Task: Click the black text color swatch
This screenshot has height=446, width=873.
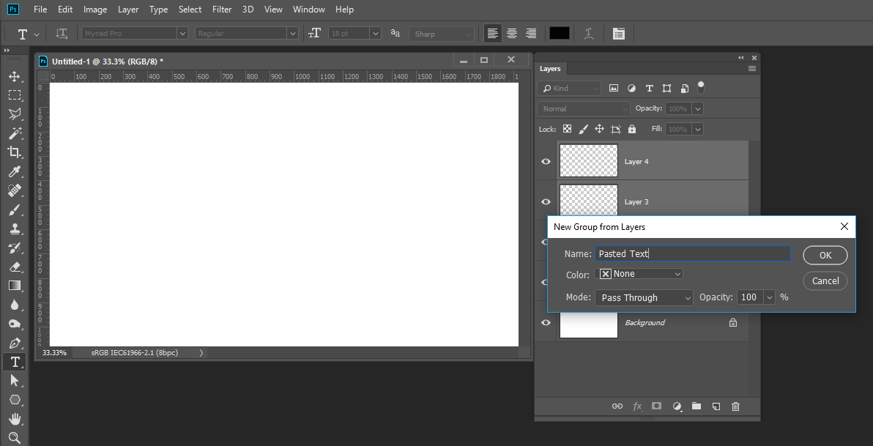Action: coord(560,34)
